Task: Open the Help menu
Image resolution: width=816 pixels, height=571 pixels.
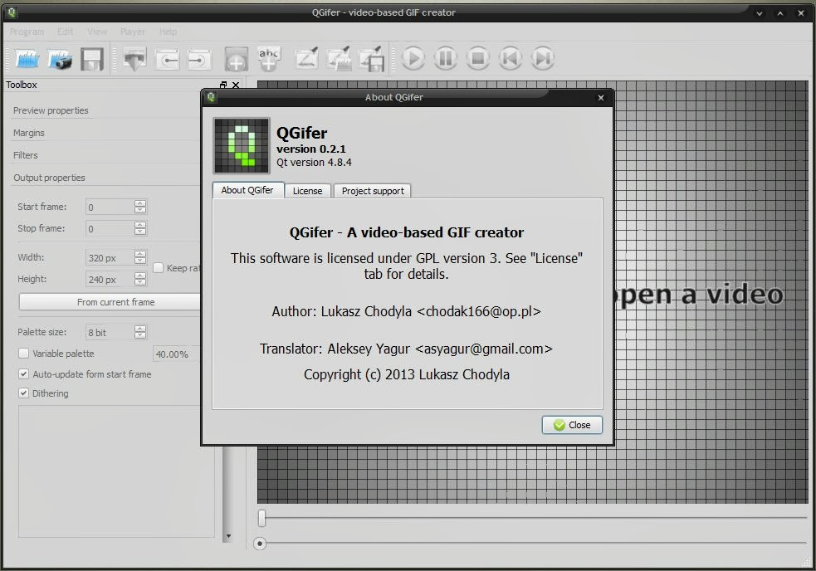Action: pyautogui.click(x=168, y=32)
